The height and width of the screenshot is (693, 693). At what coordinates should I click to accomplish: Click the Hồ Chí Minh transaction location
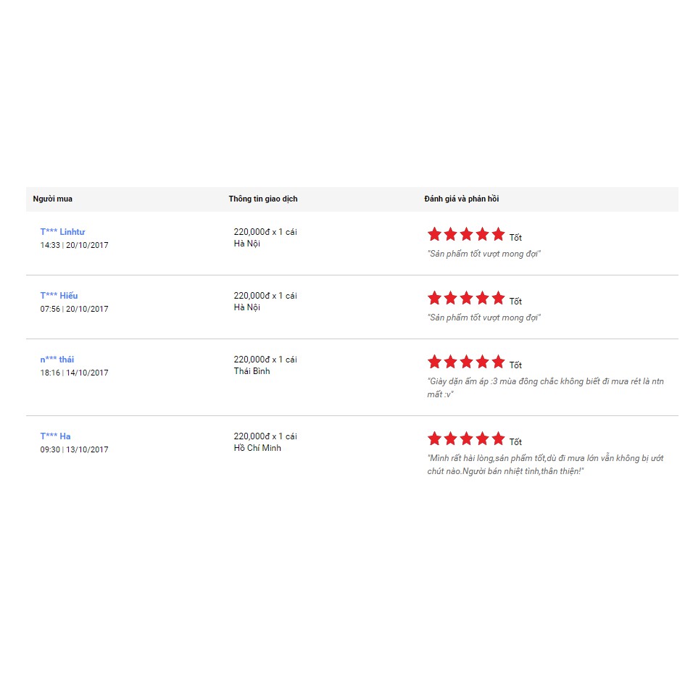(257, 448)
